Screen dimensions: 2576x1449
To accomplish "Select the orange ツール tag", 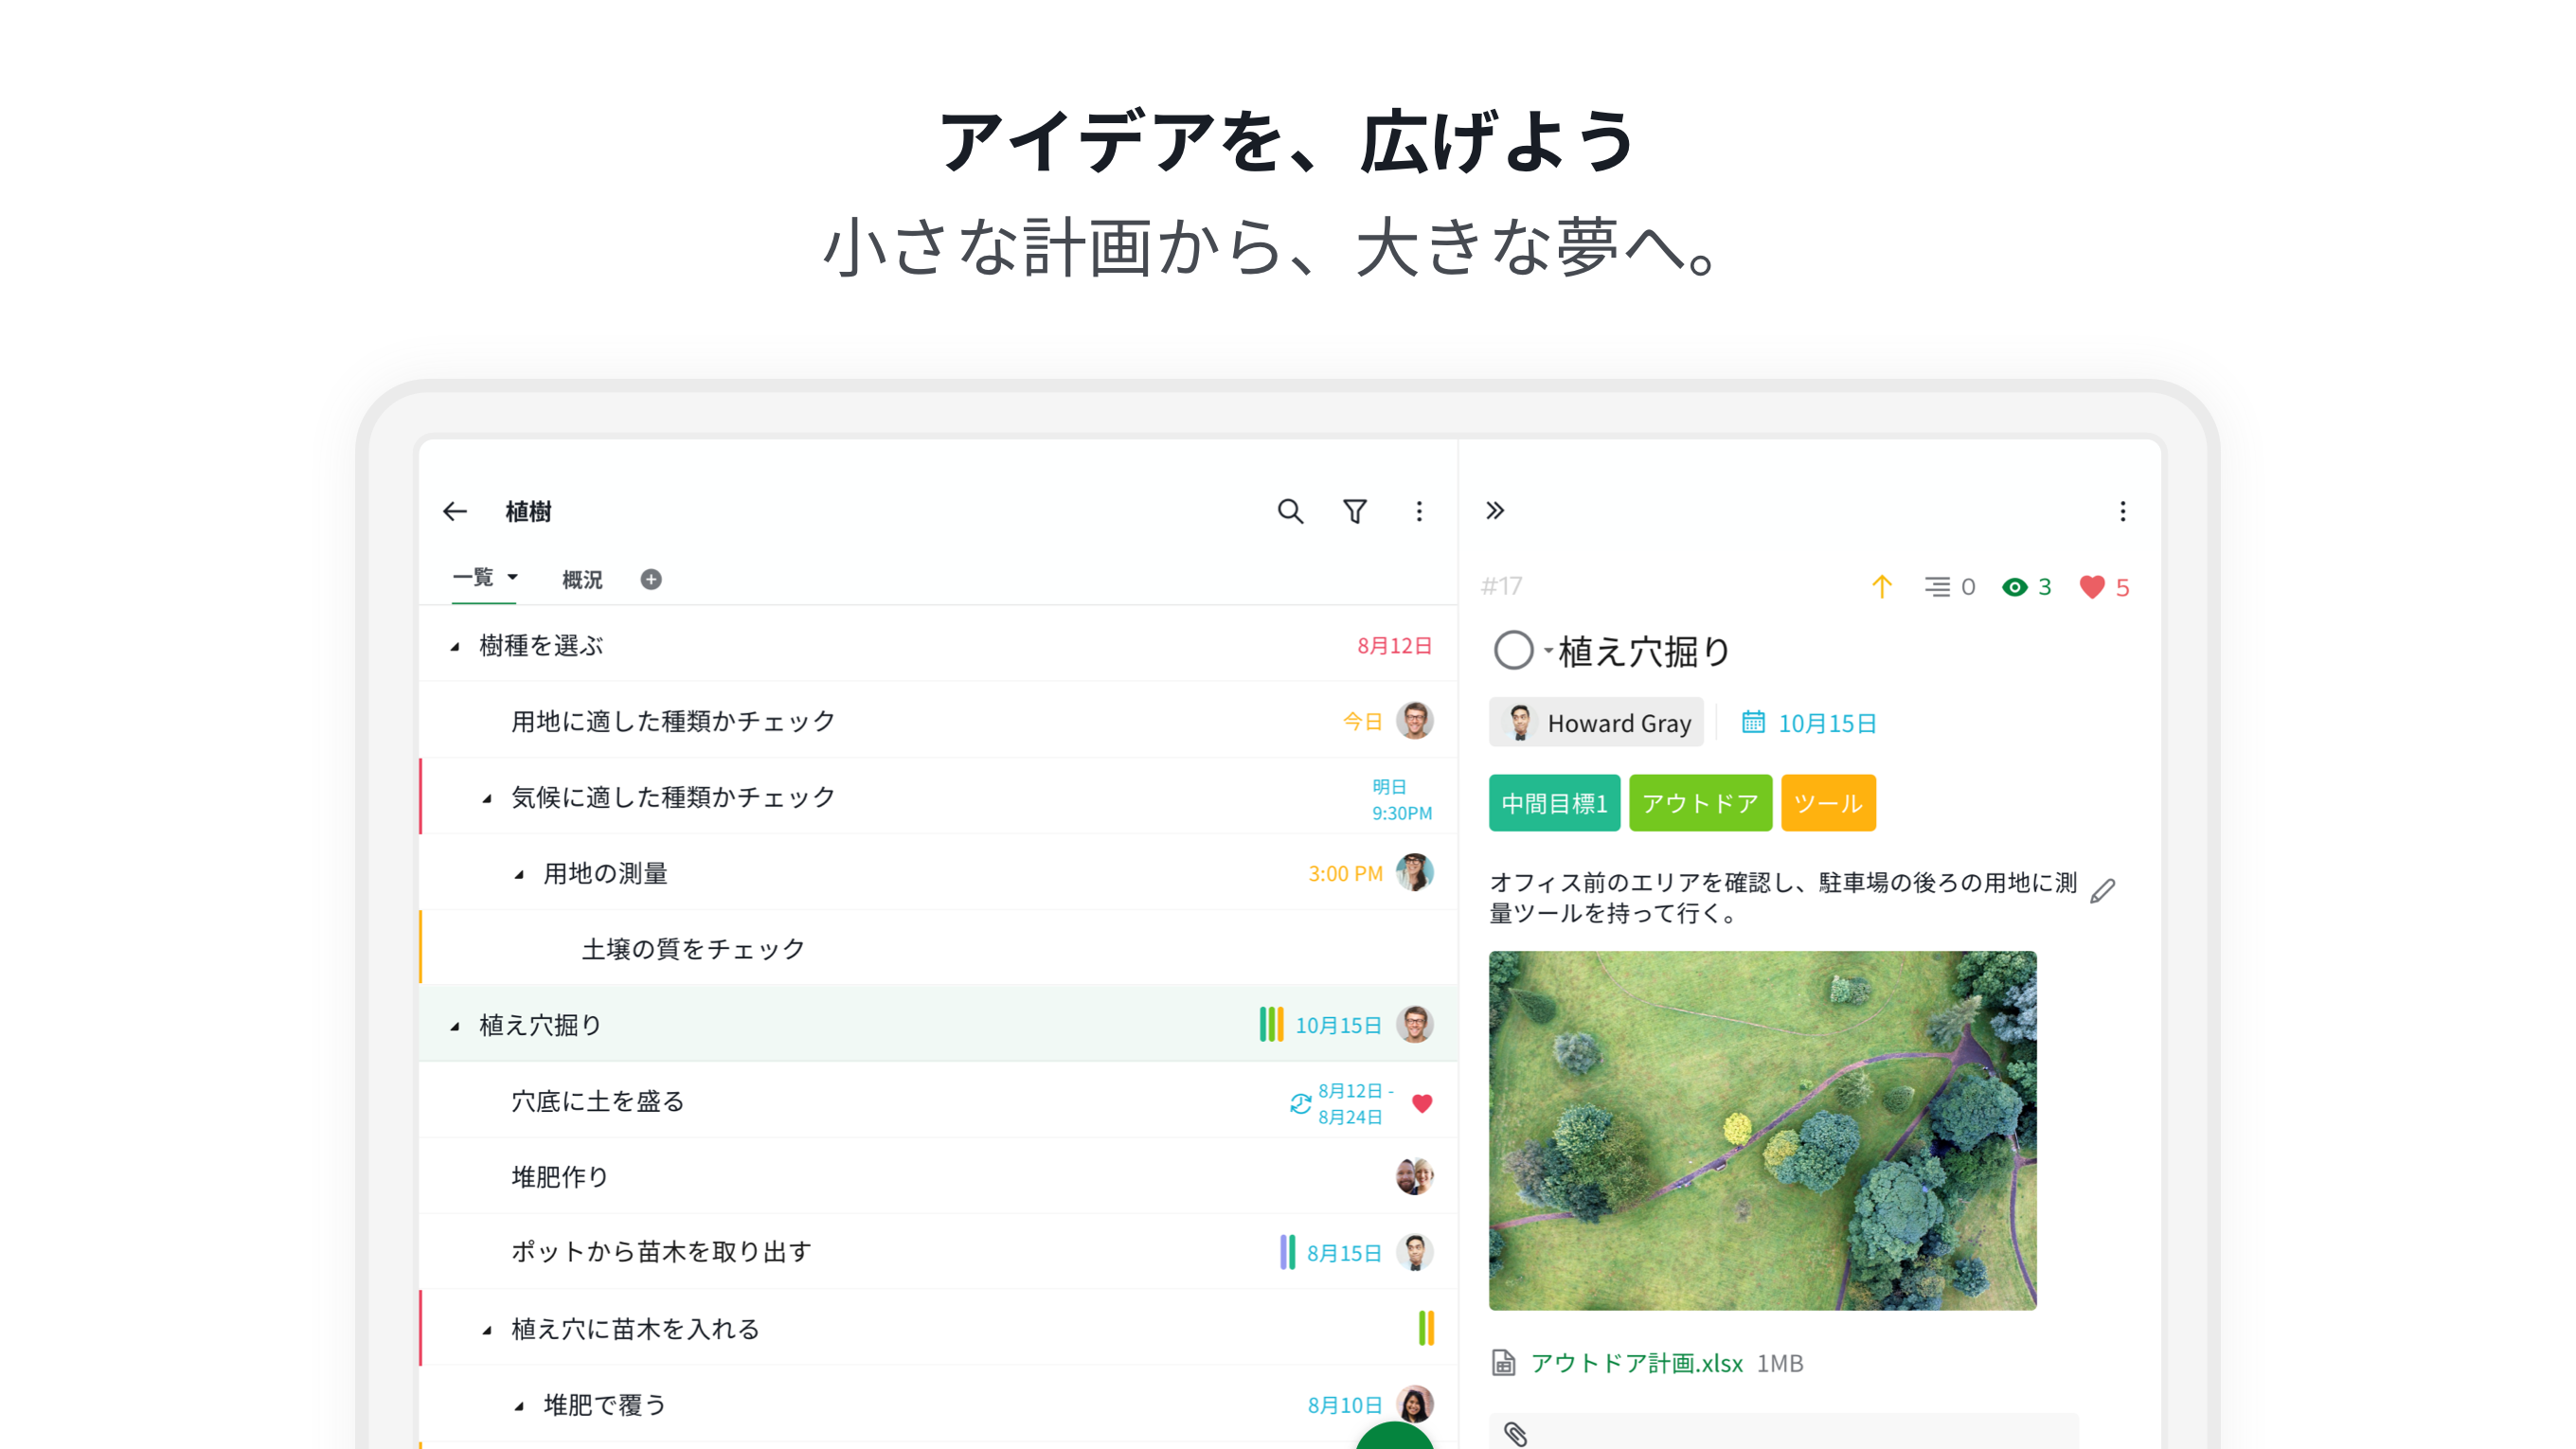I will click(x=1828, y=803).
